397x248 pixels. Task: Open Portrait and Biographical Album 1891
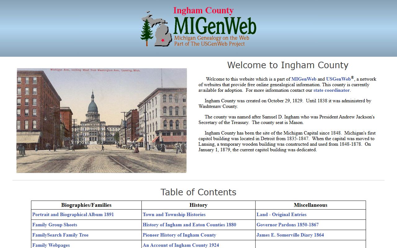(73, 215)
